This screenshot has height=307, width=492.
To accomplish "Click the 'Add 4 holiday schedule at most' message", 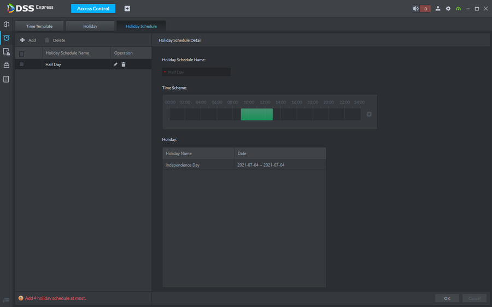I will [55, 298].
